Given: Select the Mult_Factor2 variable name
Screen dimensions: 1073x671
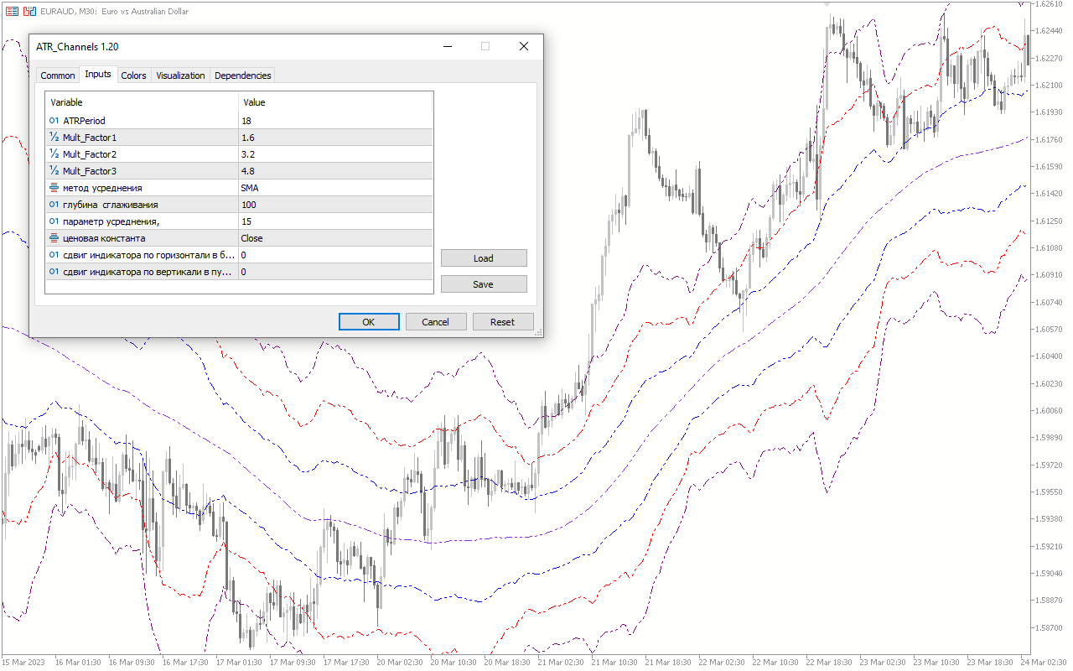Looking at the screenshot, I should pyautogui.click(x=90, y=154).
